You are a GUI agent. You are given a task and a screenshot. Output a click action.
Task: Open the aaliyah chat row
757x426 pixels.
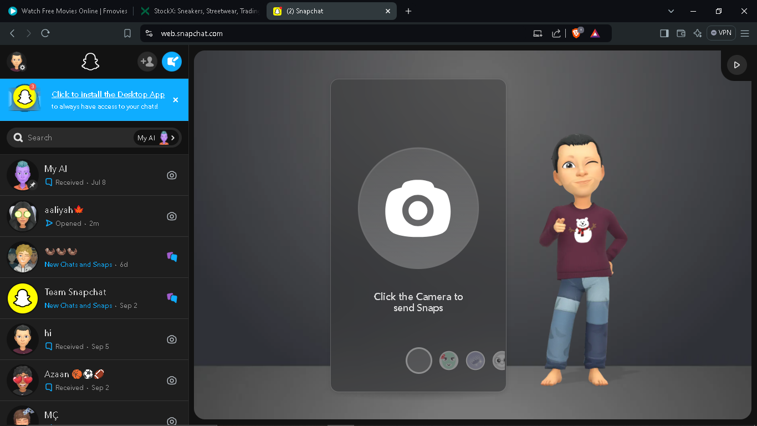[x=94, y=216]
